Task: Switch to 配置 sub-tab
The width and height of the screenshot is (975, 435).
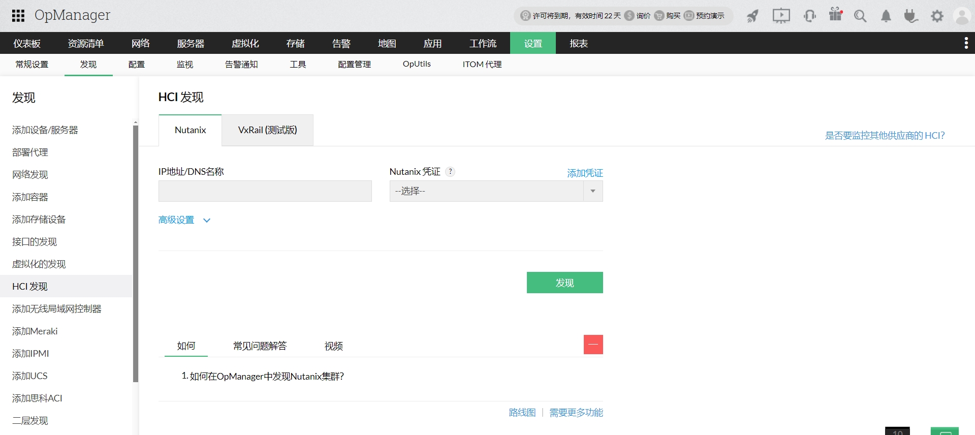Action: point(137,65)
